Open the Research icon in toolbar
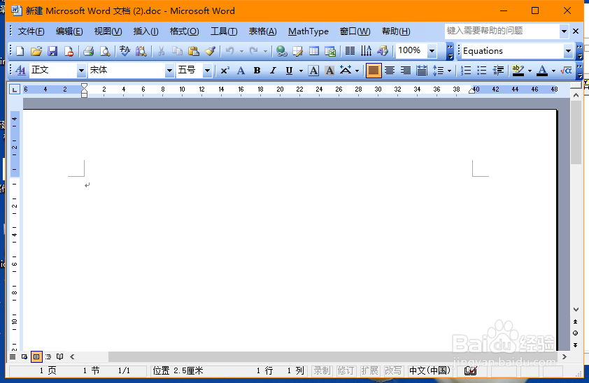Image resolution: width=589 pixels, height=383 pixels. point(141,51)
